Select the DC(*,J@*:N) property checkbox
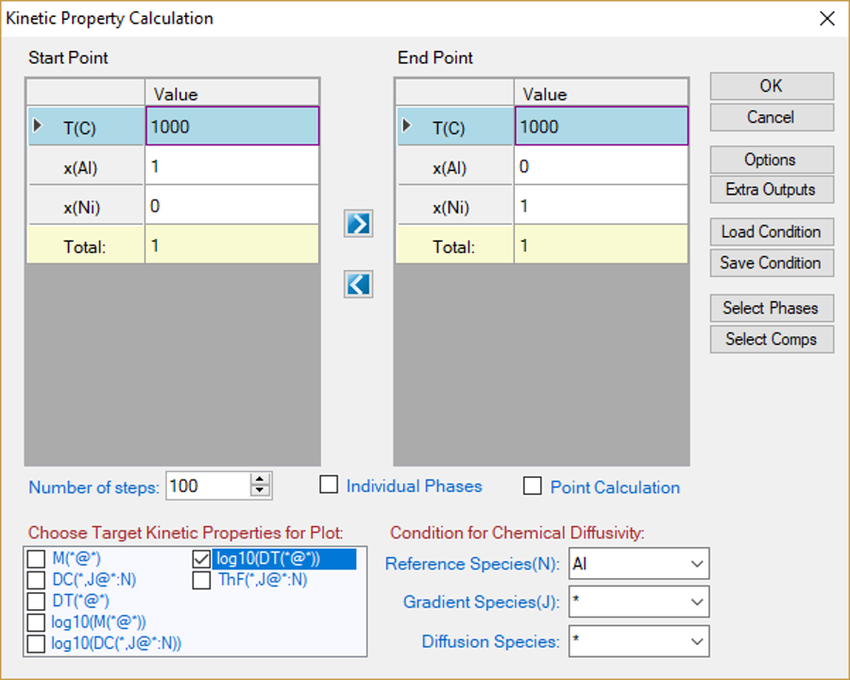 pyautogui.click(x=36, y=580)
